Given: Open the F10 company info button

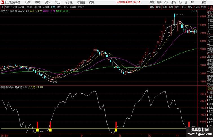Looking at the screenshot, I should click(184, 7).
